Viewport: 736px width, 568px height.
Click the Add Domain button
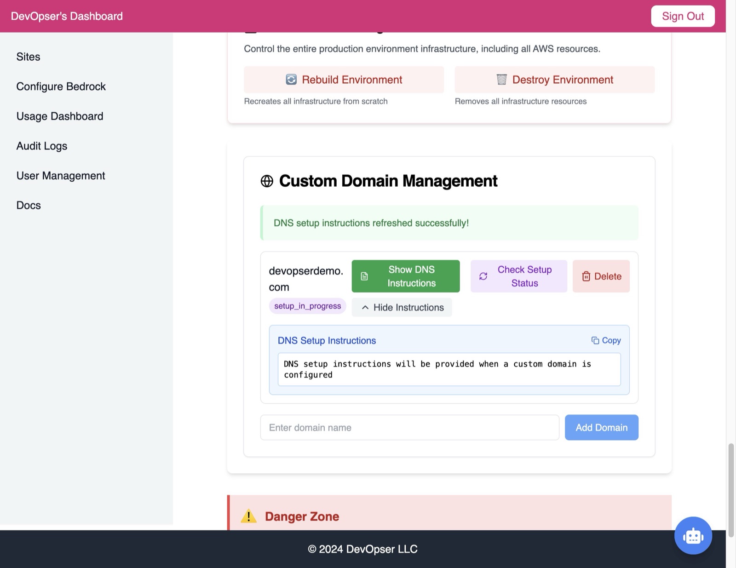(602, 428)
